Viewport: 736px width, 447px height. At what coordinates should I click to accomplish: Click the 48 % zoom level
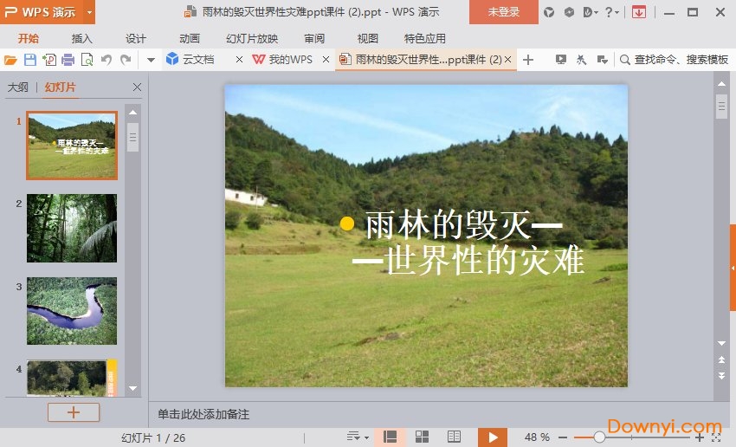coord(537,437)
